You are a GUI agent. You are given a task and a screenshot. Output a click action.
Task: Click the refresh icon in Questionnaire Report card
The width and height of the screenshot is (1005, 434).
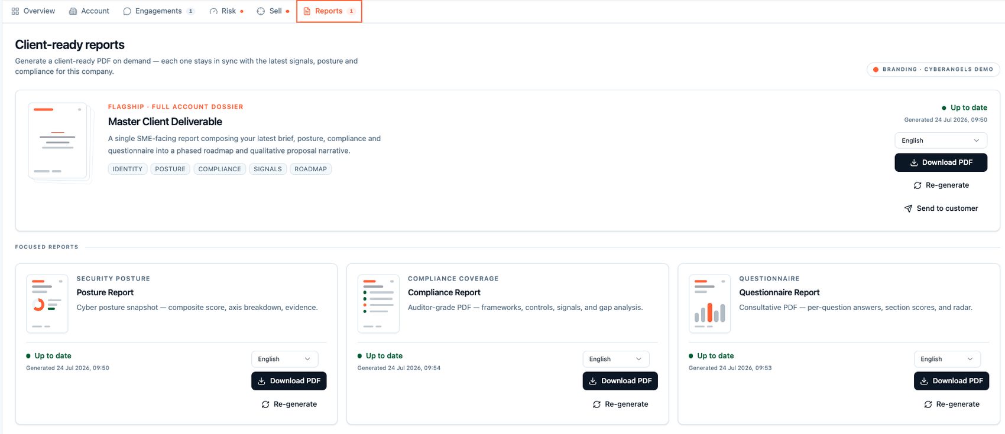click(928, 404)
